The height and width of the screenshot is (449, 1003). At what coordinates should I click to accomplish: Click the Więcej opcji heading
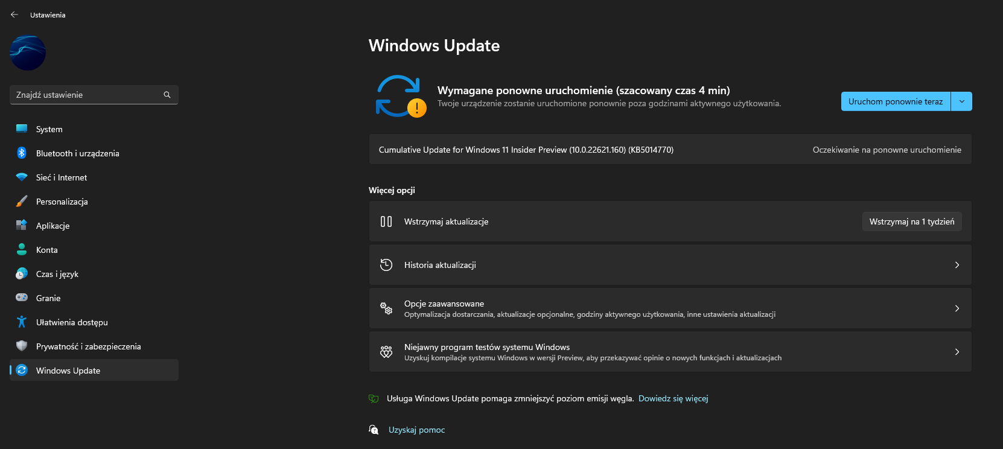(x=392, y=190)
